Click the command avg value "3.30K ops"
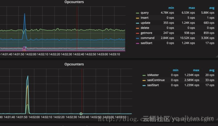The width and height of the screenshot is (218, 126). [208, 38]
